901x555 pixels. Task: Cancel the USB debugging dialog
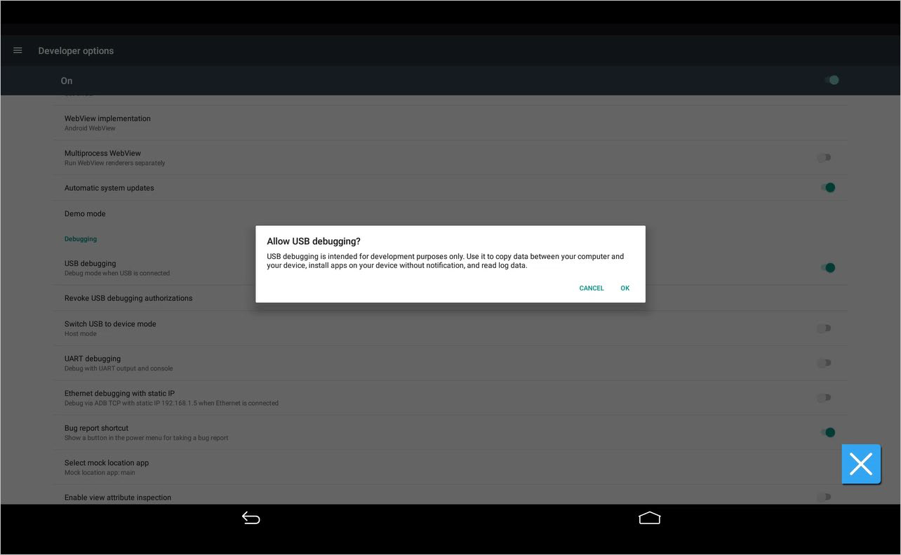pyautogui.click(x=592, y=288)
